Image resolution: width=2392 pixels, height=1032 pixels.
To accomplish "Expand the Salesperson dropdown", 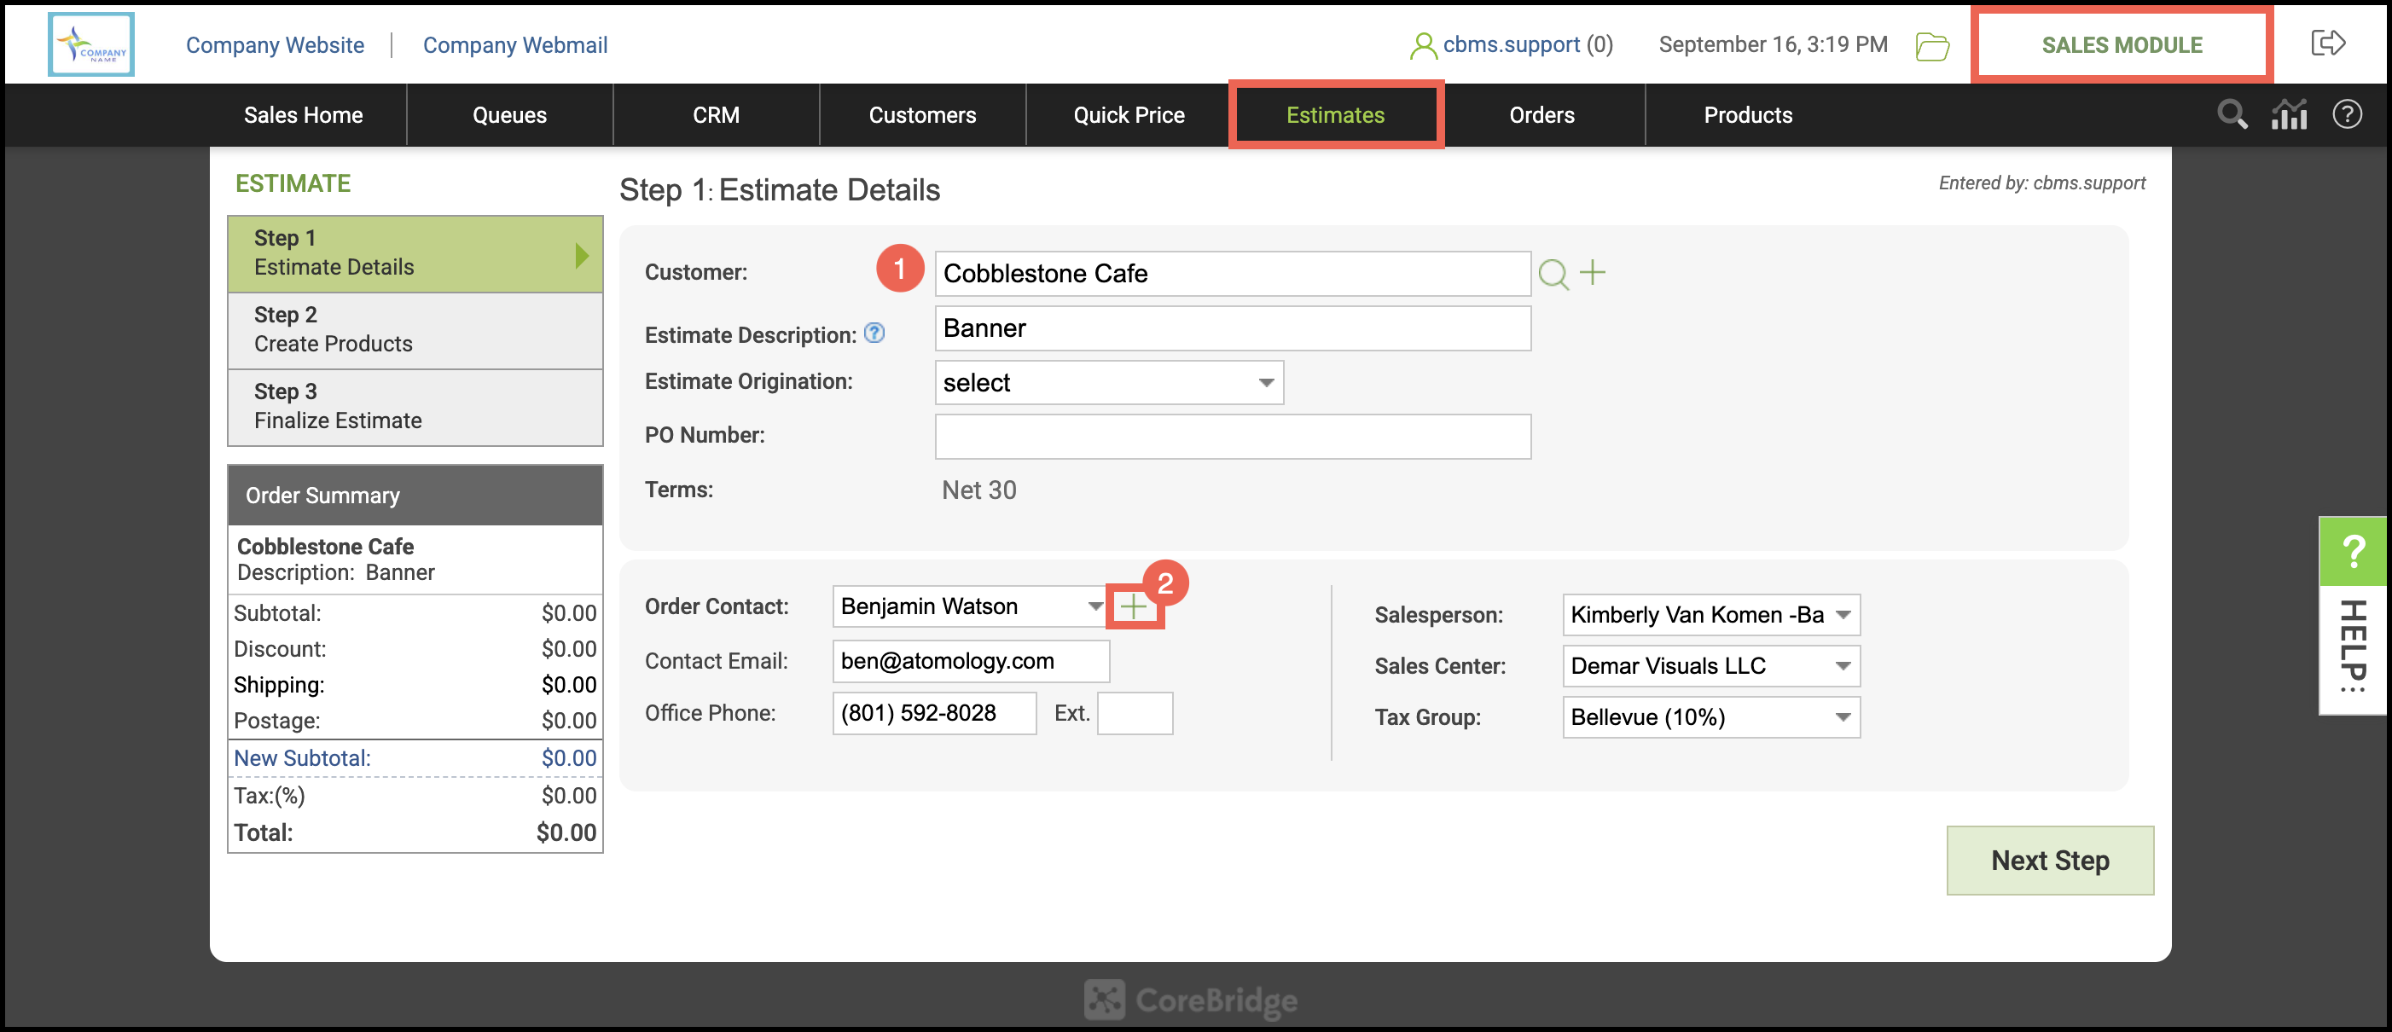I will 1710,614.
